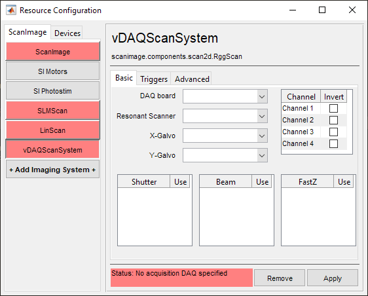The height and width of the screenshot is (296, 368).
Task: Click the Channel 2 row label
Action: [298, 120]
